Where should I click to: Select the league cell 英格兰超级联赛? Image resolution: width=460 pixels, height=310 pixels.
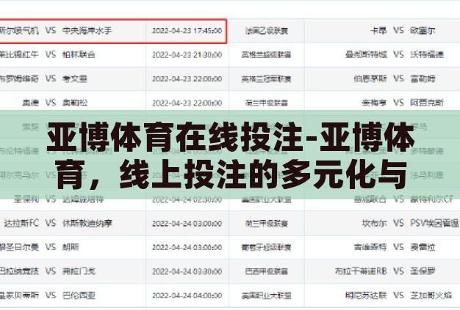267,55
